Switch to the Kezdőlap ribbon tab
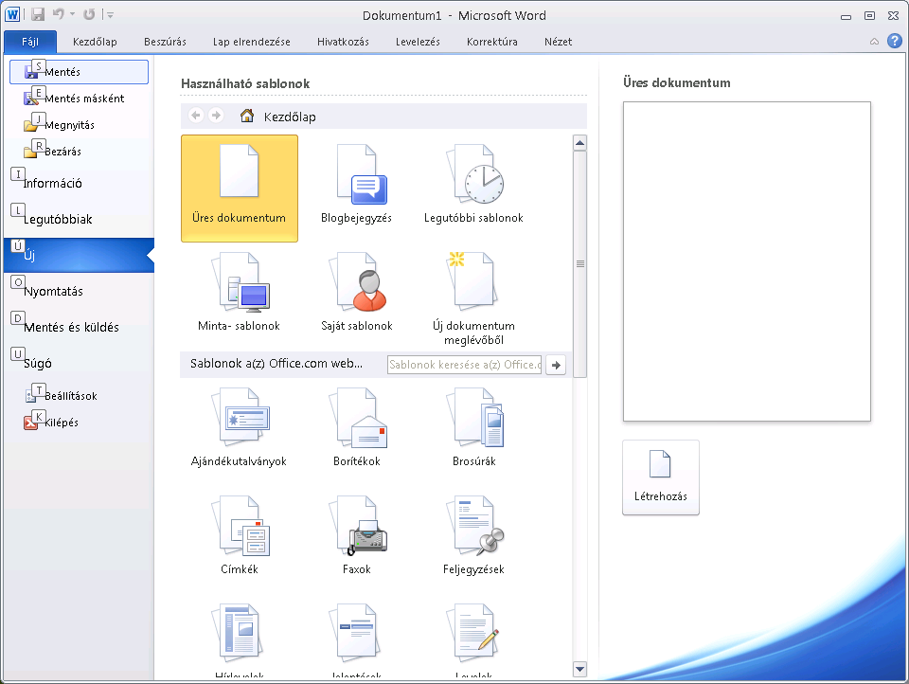Screen dimensions: 909x684 (x=95, y=42)
